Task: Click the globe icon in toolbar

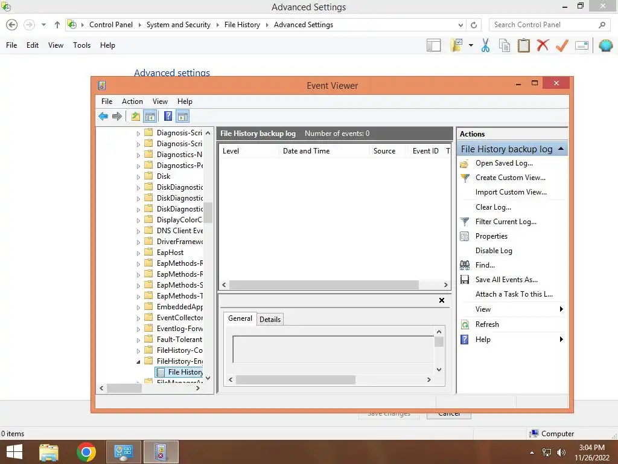Action: click(606, 45)
